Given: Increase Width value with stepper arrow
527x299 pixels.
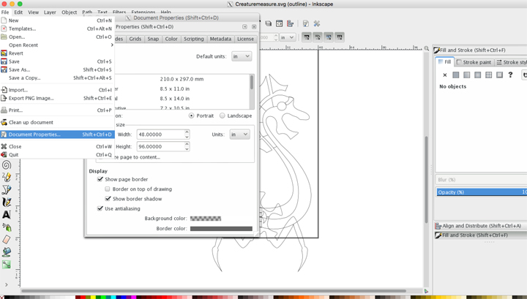Looking at the screenshot, I should [x=187, y=132].
